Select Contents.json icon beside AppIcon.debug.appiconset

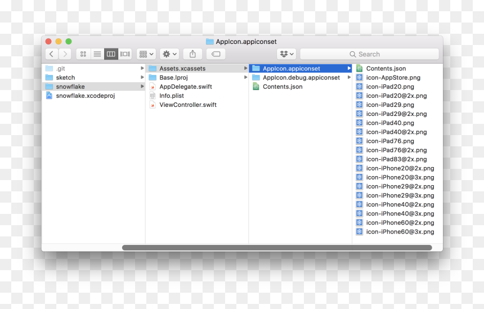pyautogui.click(x=256, y=87)
